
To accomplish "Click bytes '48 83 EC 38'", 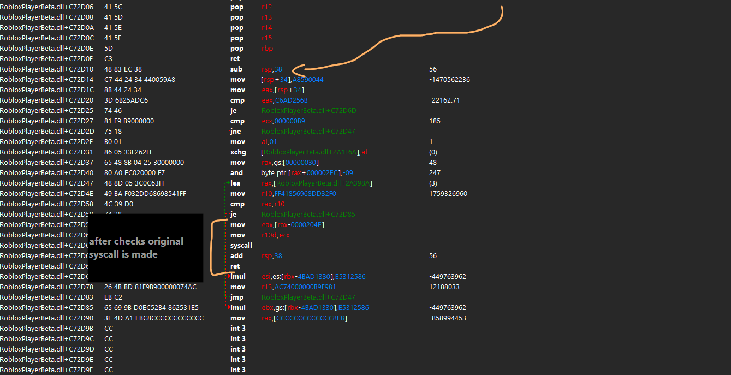I will (x=123, y=69).
